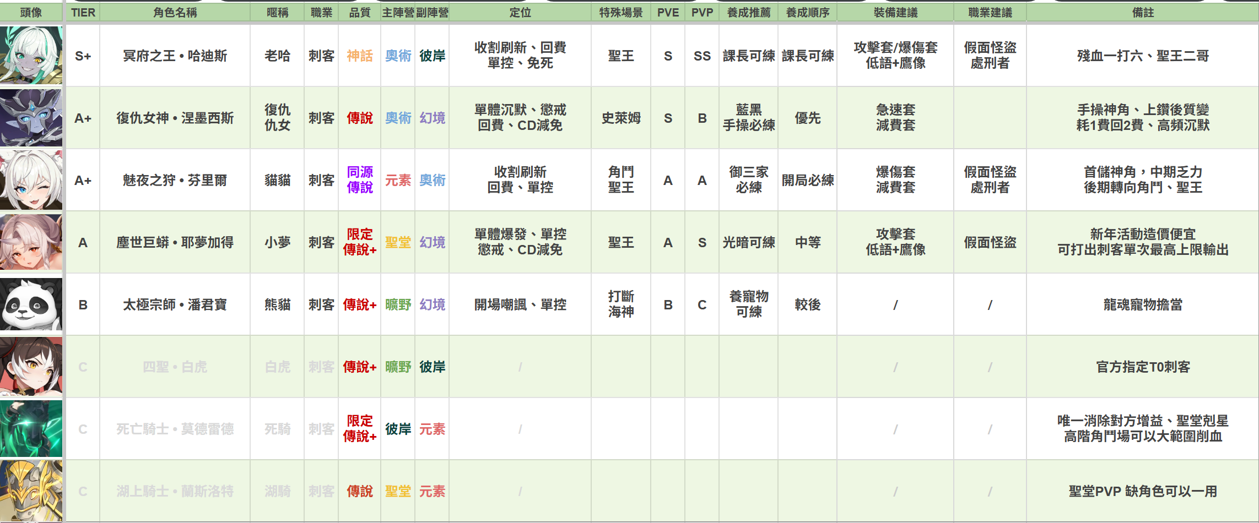
Task: Click the golden armored 蘭斯洛特 portrait
Action: (31, 491)
